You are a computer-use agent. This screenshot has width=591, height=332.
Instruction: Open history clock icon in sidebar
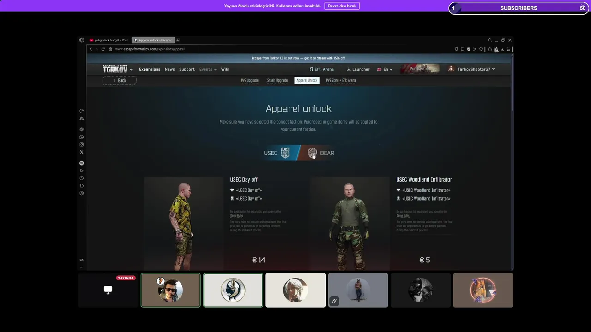[82, 178]
